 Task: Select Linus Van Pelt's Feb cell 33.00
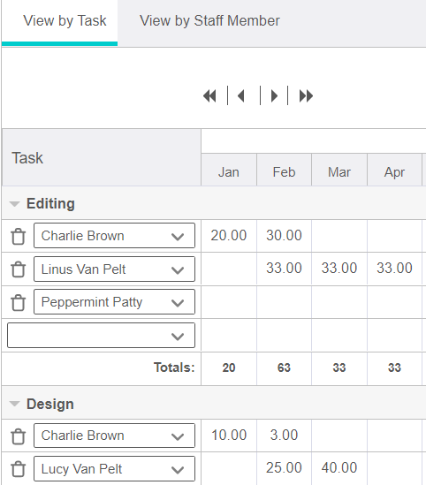(x=284, y=269)
